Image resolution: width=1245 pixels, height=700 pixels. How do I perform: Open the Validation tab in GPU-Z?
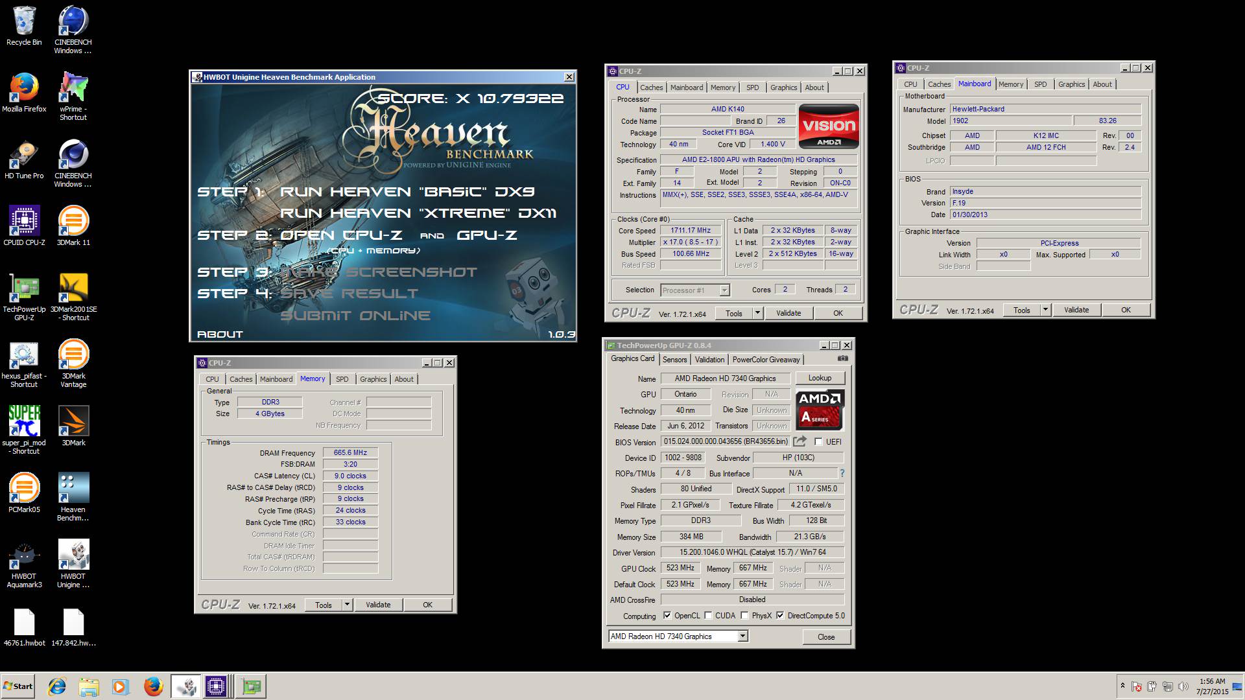click(709, 360)
